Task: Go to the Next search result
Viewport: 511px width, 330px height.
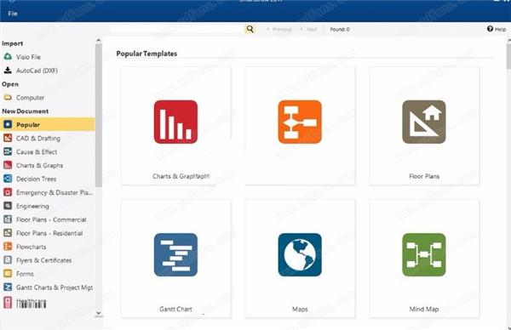Action: (308, 29)
